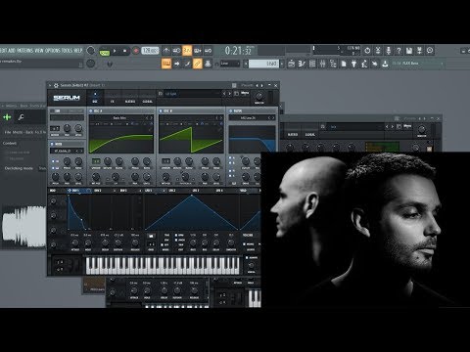Viewport: 470px width, 352px height.
Task: Select the LFO 2 modulation tab
Action: (x=172, y=191)
